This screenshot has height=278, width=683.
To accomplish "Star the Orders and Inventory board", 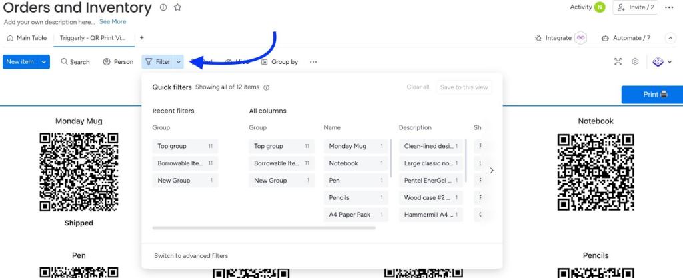I will click(178, 7).
